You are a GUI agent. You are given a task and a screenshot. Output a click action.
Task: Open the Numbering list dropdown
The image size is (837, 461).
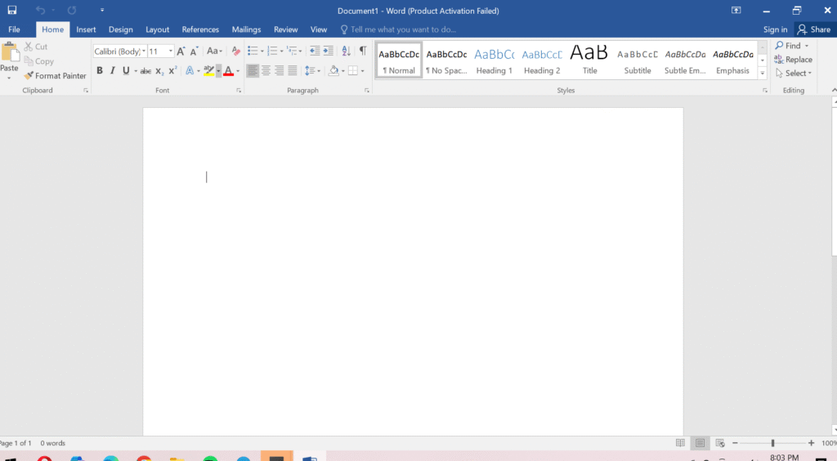[x=282, y=51]
